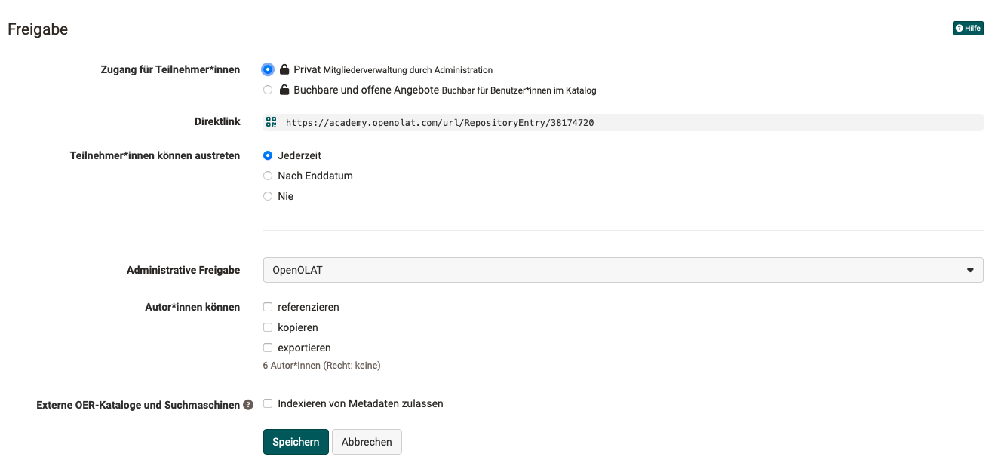Click the question mark icon after Externe OER-Kataloge
The image size is (992, 466).
tap(248, 404)
